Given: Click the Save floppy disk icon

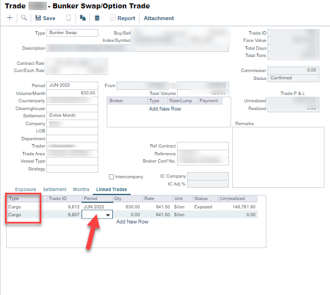Looking at the screenshot, I should (38, 18).
